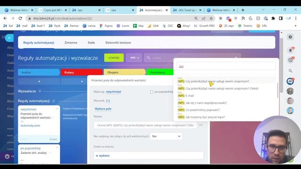
Task: Select '[NPS] E-mail' from the field list
Action: 186,96
